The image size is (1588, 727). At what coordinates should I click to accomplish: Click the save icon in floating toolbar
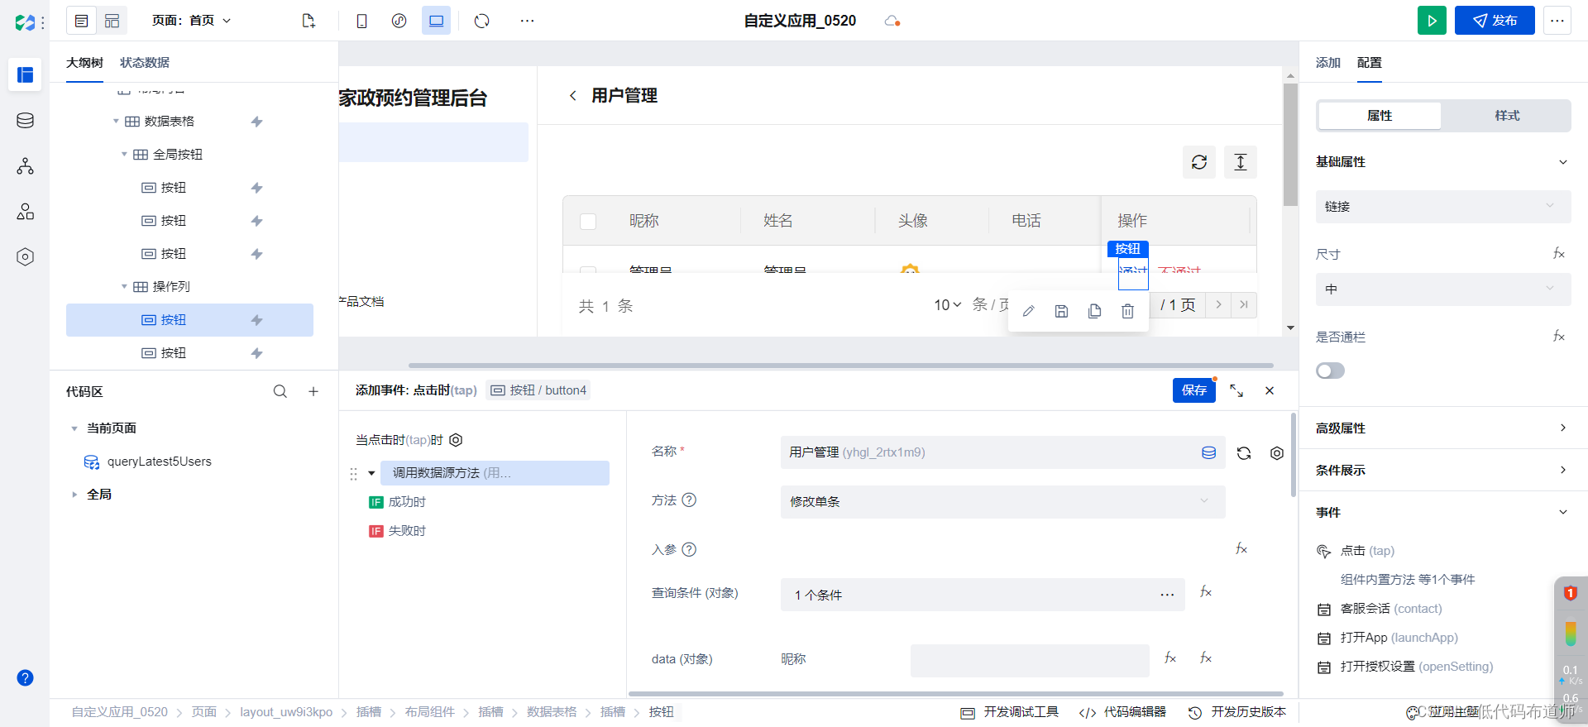coord(1061,311)
